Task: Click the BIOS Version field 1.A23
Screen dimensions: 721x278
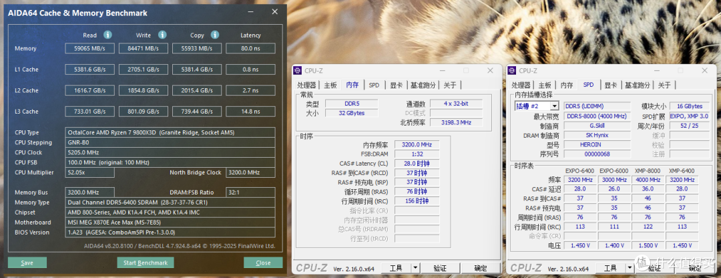Action: point(171,233)
